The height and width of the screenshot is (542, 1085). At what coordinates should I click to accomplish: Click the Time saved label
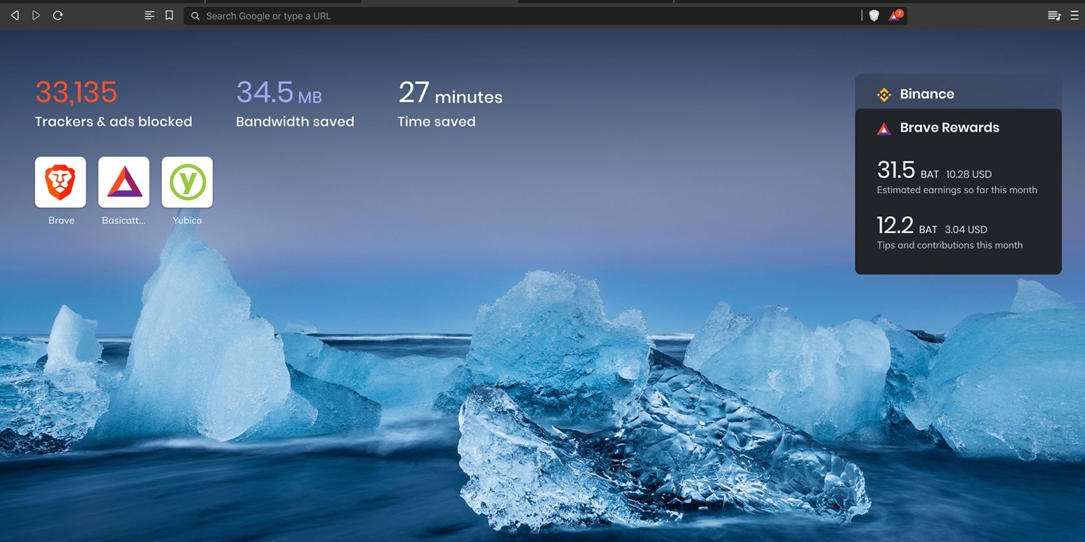(x=437, y=121)
